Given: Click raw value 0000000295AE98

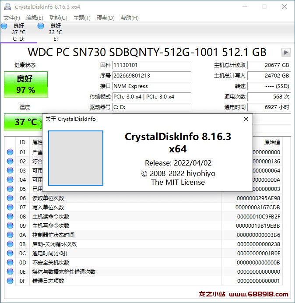Looking at the screenshot, I should 259,198.
